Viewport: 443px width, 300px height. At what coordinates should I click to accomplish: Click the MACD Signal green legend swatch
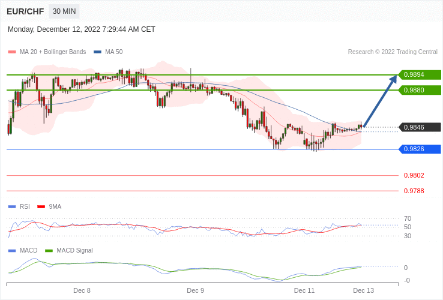click(49, 251)
